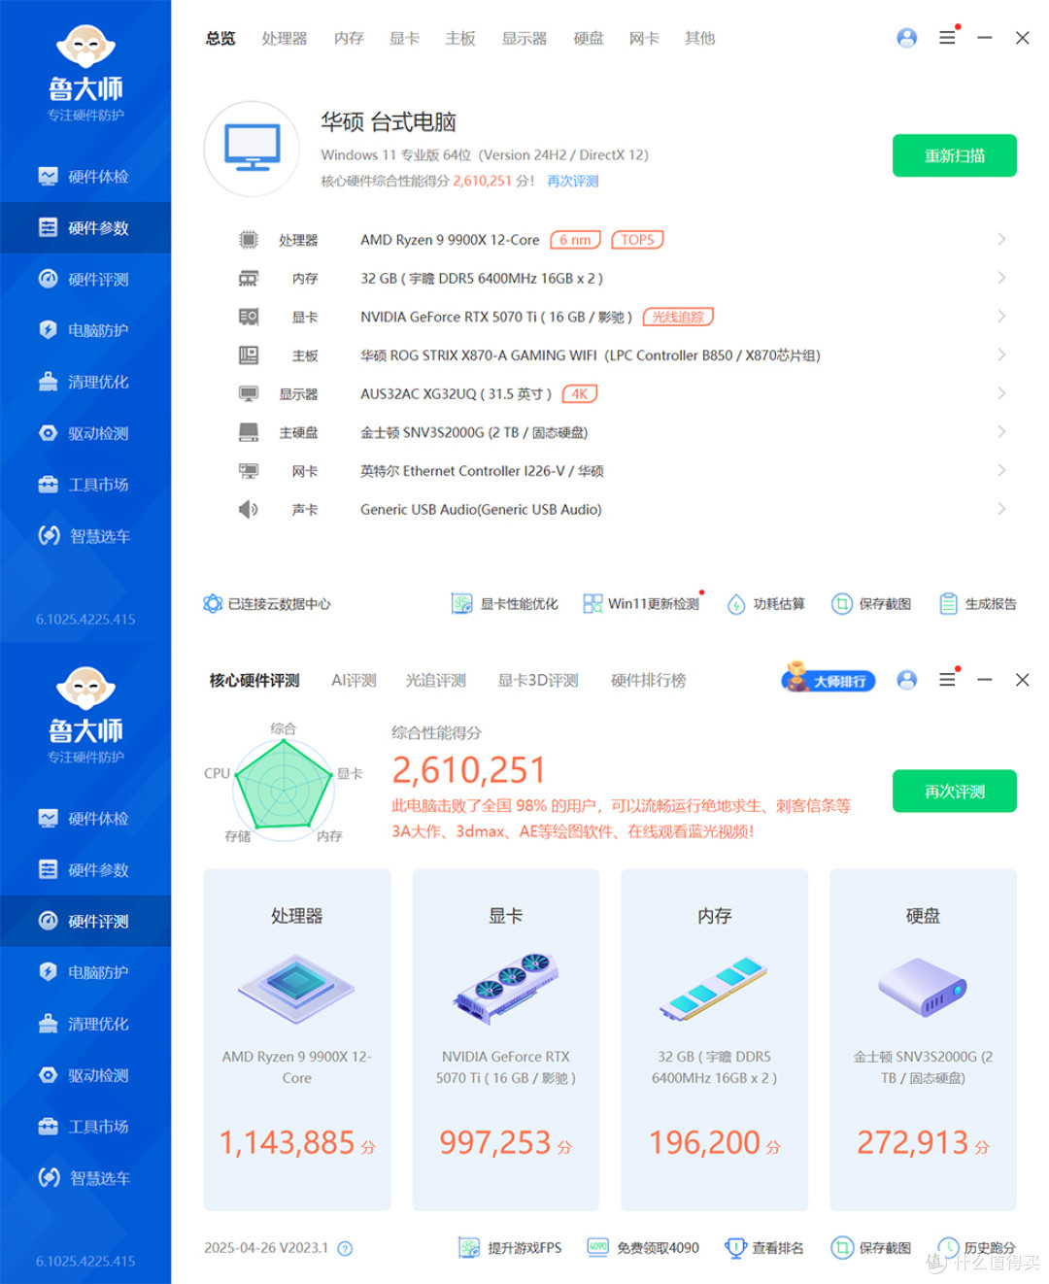
Task: Open the 内存 score card showing 196,200
Action: coord(714,1040)
